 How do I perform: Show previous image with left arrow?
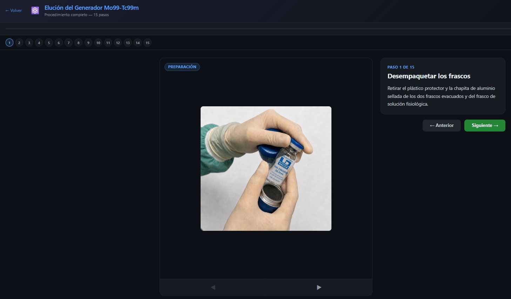pos(213,287)
